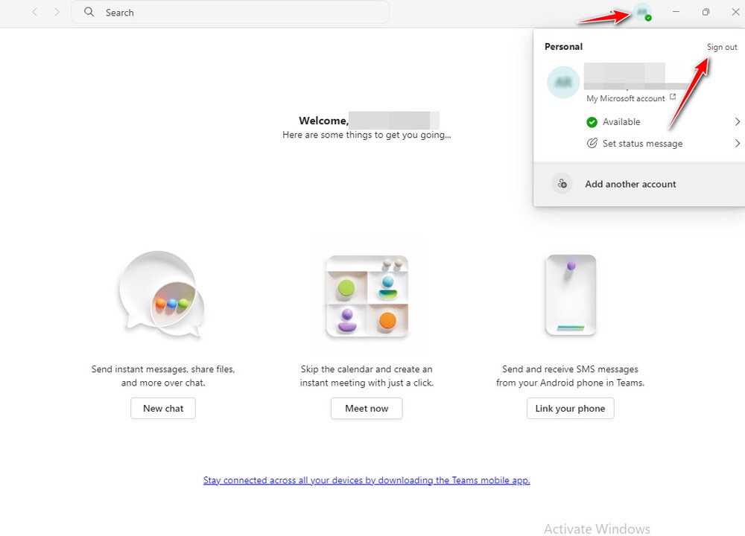
Task: Open the profile avatar in title bar
Action: pyautogui.click(x=642, y=13)
